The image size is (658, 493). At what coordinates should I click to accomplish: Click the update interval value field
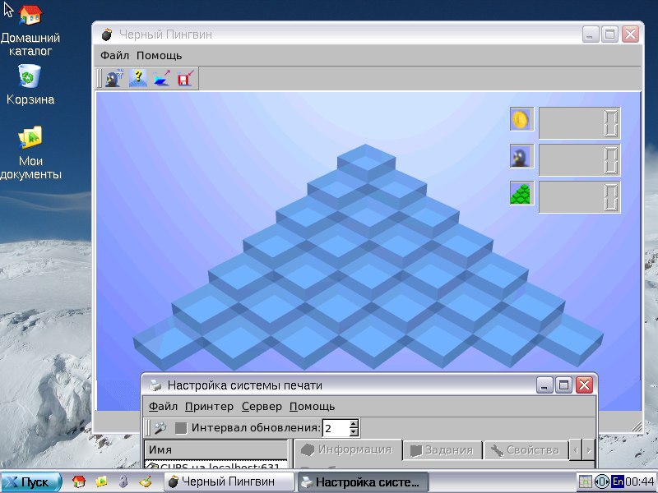[x=336, y=428]
